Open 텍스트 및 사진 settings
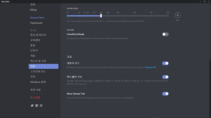Viewport: 211px width, 118px height. click(x=43, y=61)
